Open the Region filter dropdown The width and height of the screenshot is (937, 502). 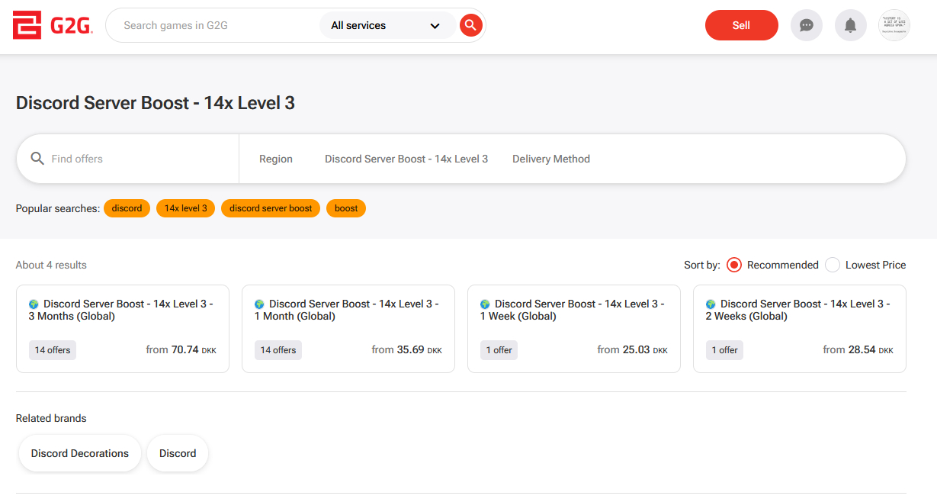point(276,159)
